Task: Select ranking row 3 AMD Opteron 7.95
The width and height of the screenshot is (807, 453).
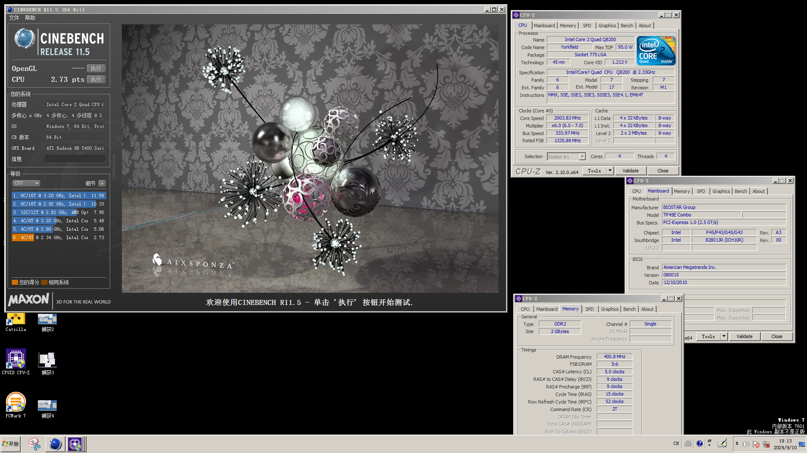Action: click(x=59, y=212)
